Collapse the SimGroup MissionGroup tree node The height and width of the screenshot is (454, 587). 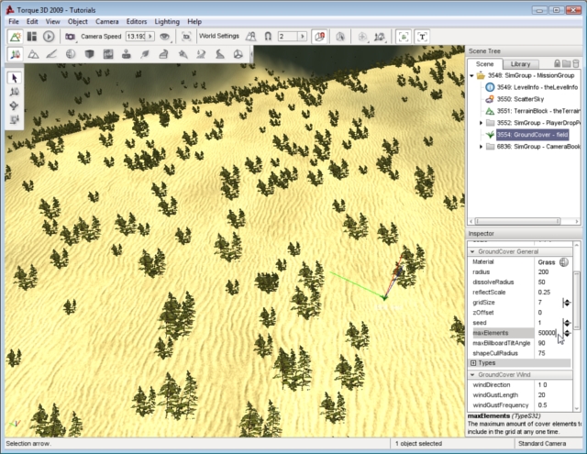tap(471, 75)
